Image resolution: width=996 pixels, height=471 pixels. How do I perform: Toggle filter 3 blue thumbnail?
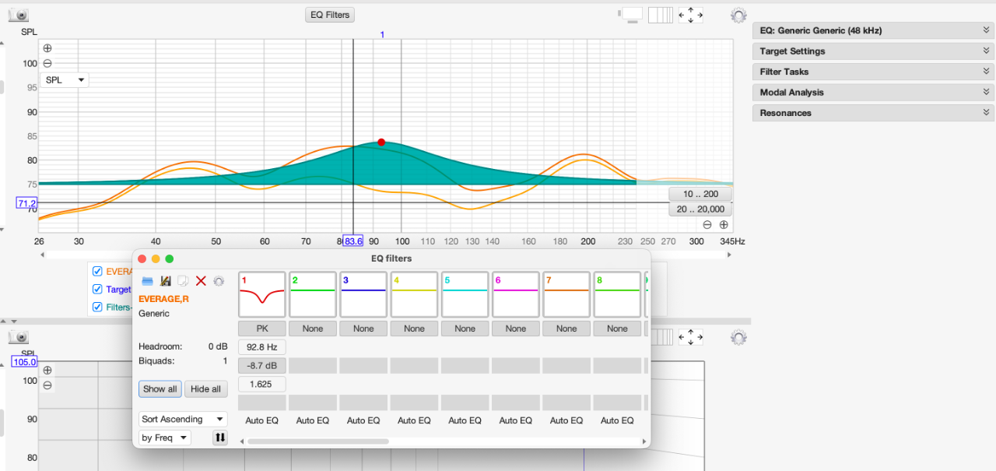pyautogui.click(x=363, y=294)
